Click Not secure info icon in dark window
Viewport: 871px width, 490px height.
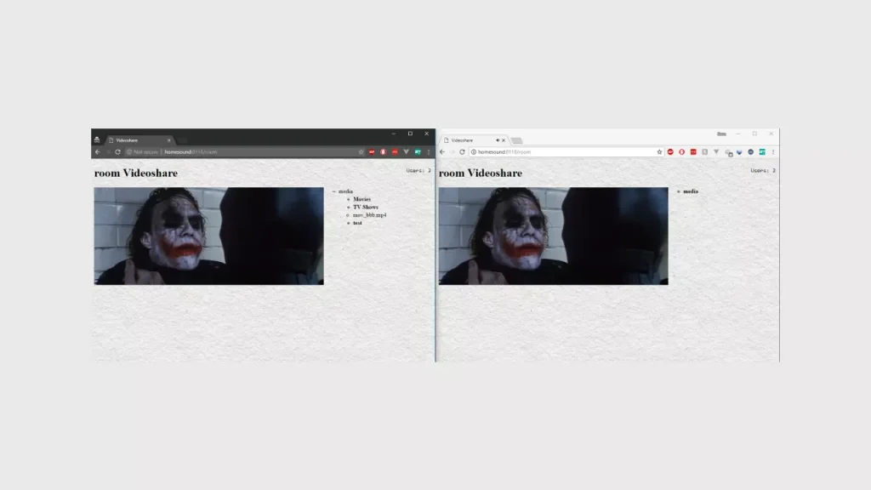pos(129,151)
